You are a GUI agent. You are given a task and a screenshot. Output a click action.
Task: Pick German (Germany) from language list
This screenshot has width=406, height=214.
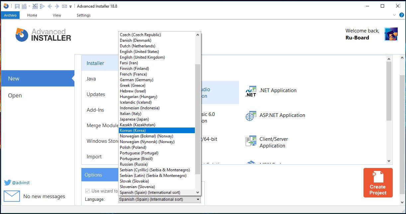(x=157, y=80)
